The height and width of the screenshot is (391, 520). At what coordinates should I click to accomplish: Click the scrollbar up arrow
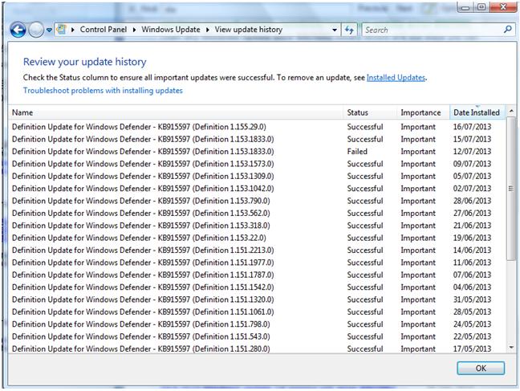pos(511,111)
